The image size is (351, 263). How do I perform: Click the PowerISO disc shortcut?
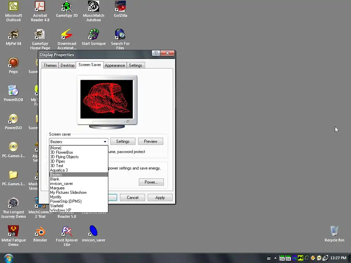[13, 122]
